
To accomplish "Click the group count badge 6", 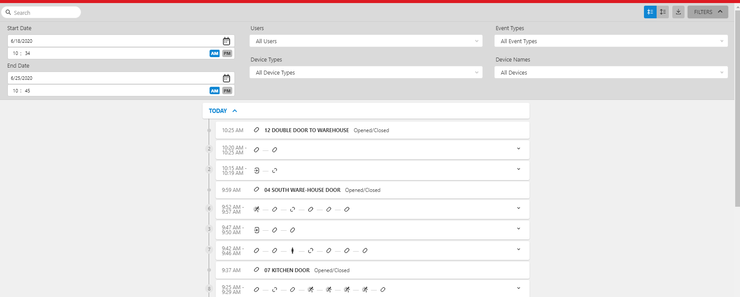I will [x=209, y=208].
